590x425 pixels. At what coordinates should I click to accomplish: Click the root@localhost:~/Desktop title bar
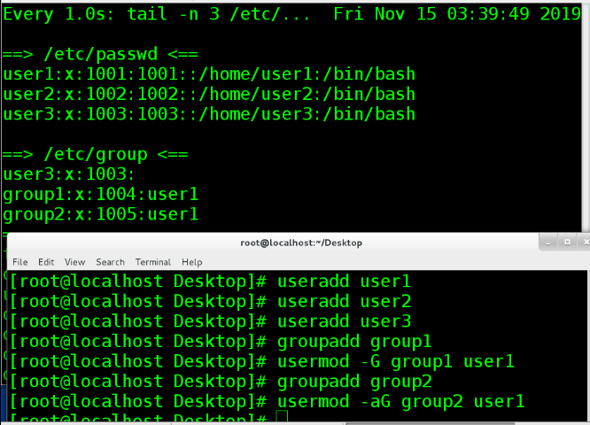tap(301, 243)
